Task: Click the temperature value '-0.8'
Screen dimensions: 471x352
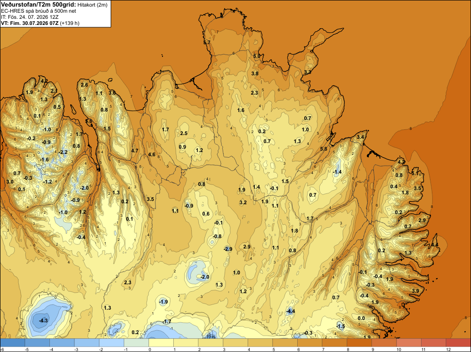Action: coord(217,236)
